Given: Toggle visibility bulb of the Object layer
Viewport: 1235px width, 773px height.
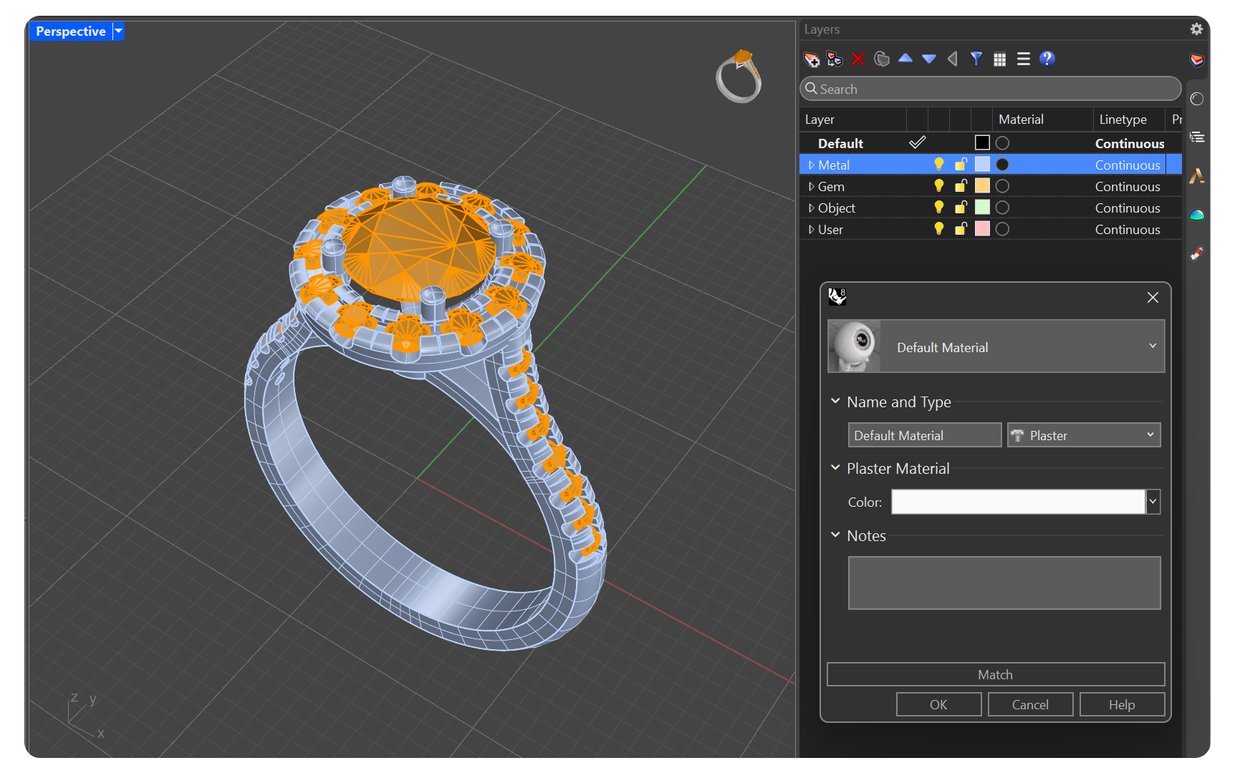Looking at the screenshot, I should (x=939, y=208).
